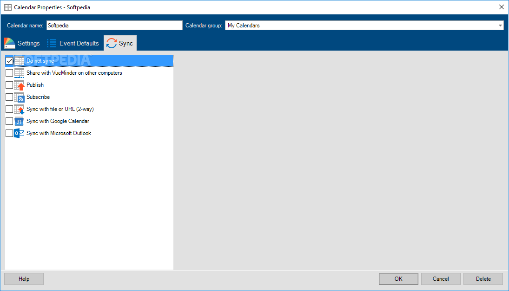The width and height of the screenshot is (509, 291).
Task: Select Sync with Microsoft Outlook text
Action: (59, 133)
